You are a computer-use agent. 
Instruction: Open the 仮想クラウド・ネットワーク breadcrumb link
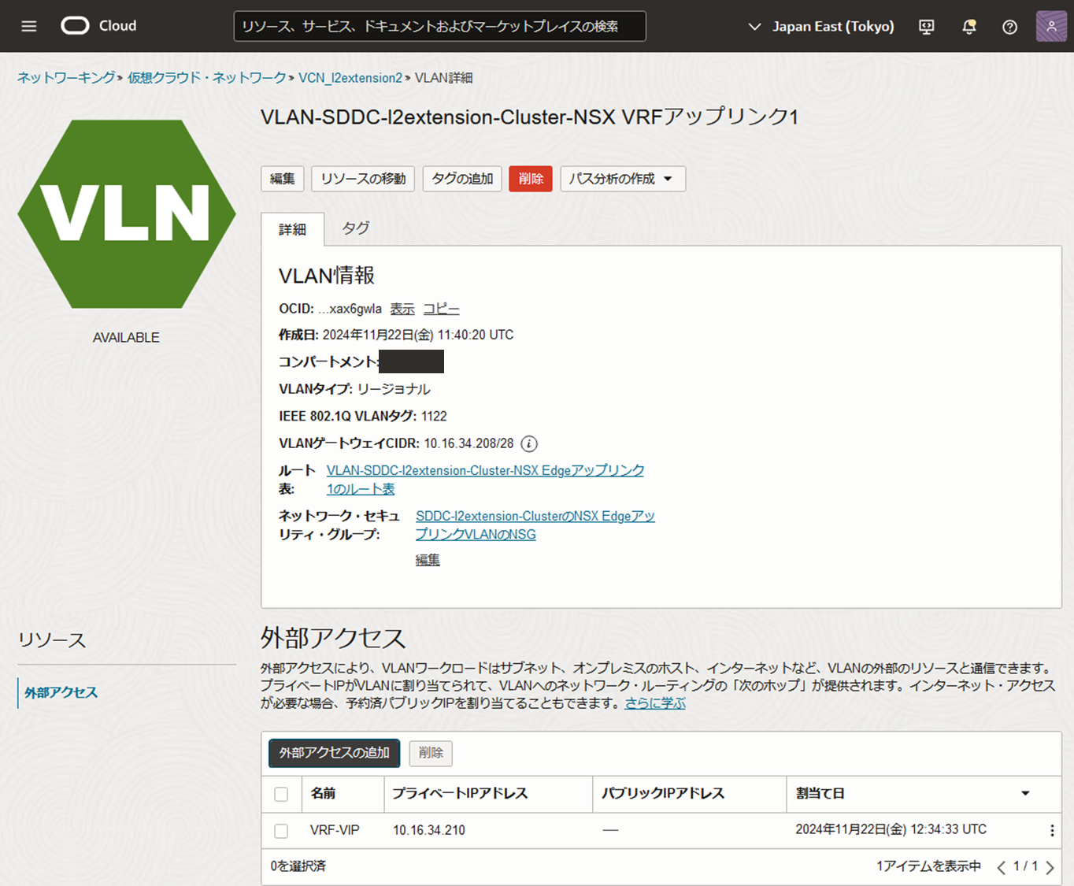pyautogui.click(x=207, y=77)
